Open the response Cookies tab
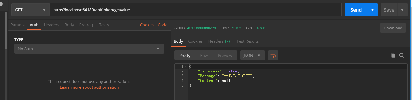 pyautogui.click(x=195, y=41)
